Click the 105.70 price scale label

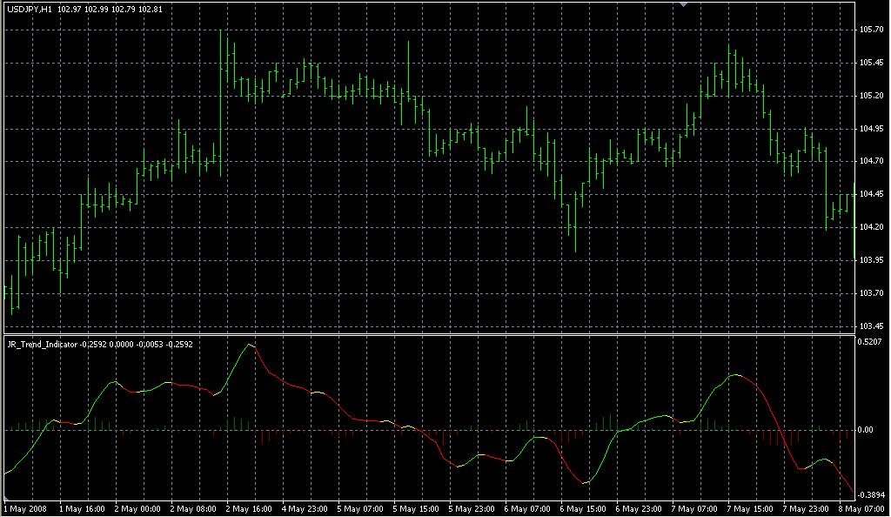[x=871, y=30]
